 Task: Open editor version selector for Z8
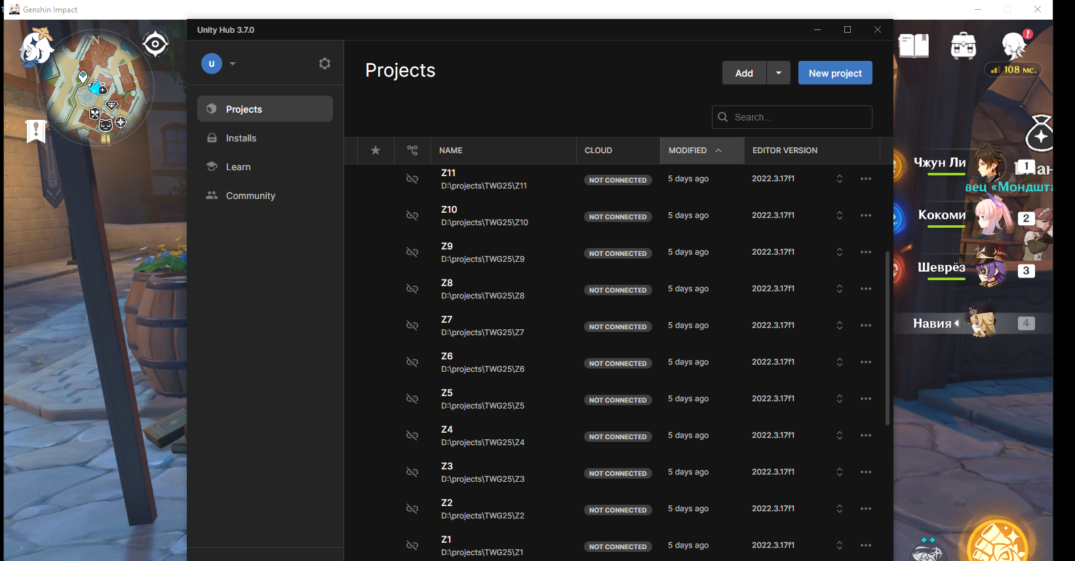840,289
